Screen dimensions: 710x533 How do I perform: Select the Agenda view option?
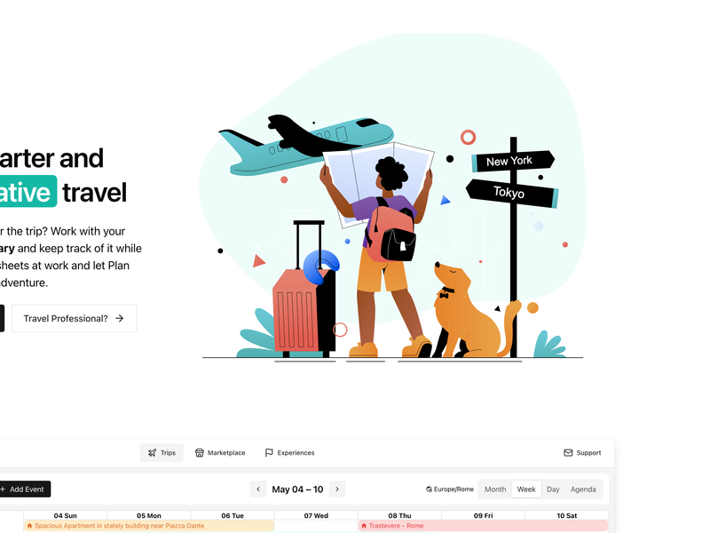(x=583, y=489)
